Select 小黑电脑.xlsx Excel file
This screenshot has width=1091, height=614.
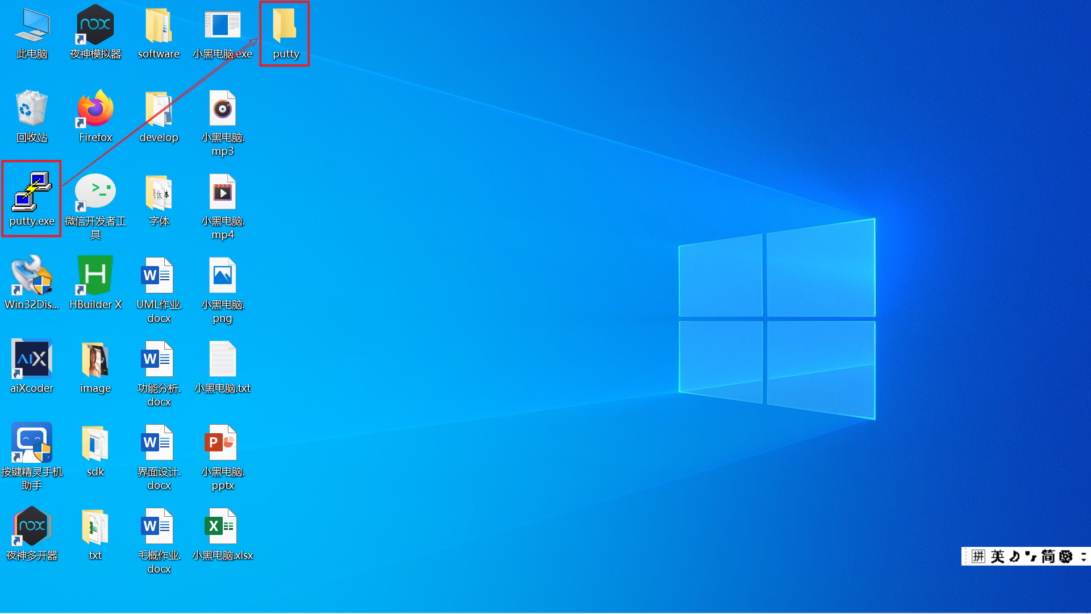point(222,527)
